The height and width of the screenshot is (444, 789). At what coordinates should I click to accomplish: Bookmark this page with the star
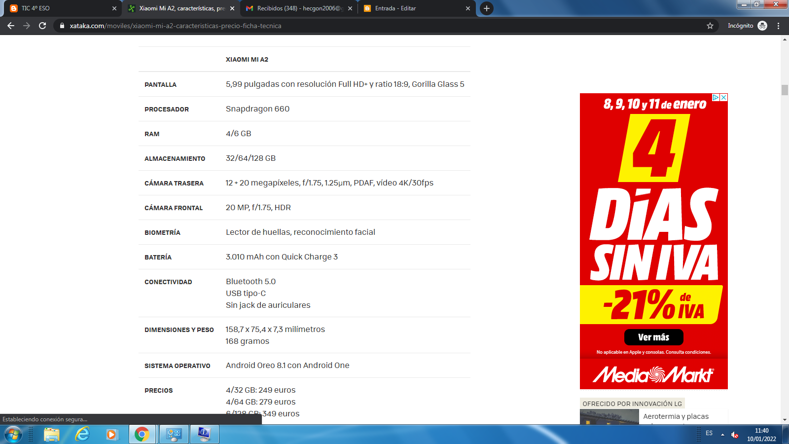pyautogui.click(x=710, y=26)
